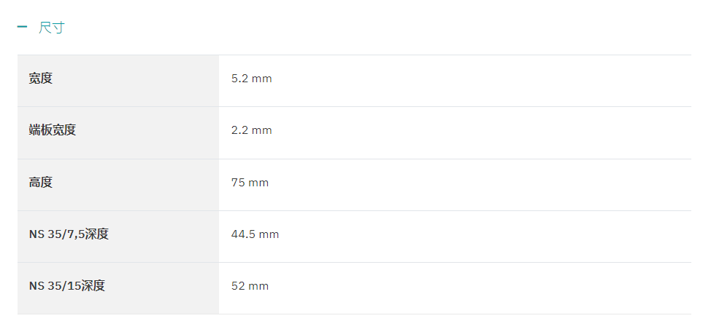Click the empty area of 高度 row

click(x=480, y=185)
